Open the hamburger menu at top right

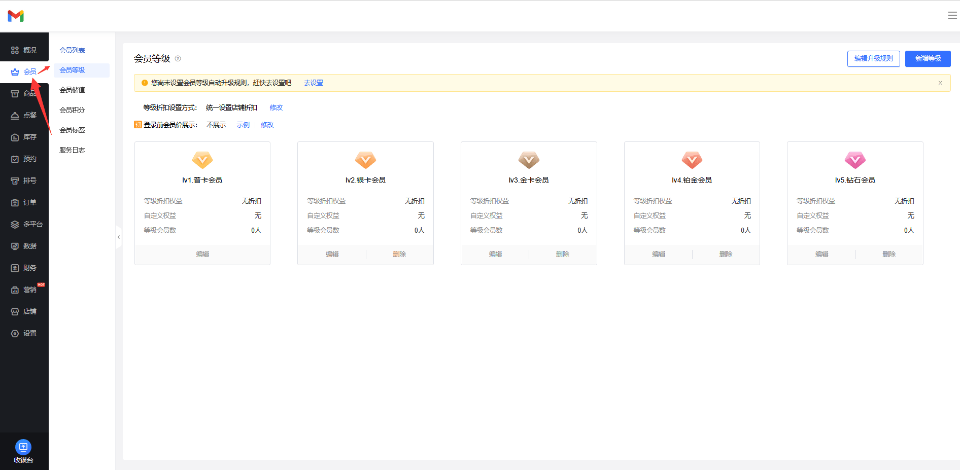click(x=952, y=16)
